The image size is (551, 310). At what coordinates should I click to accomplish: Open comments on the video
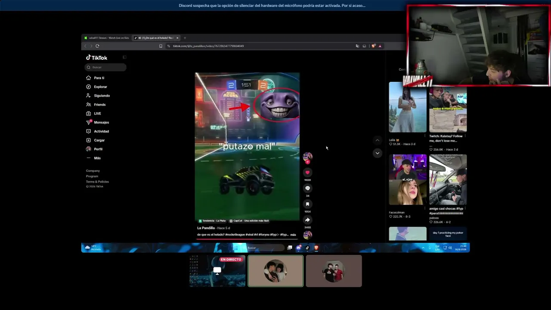[307, 188]
